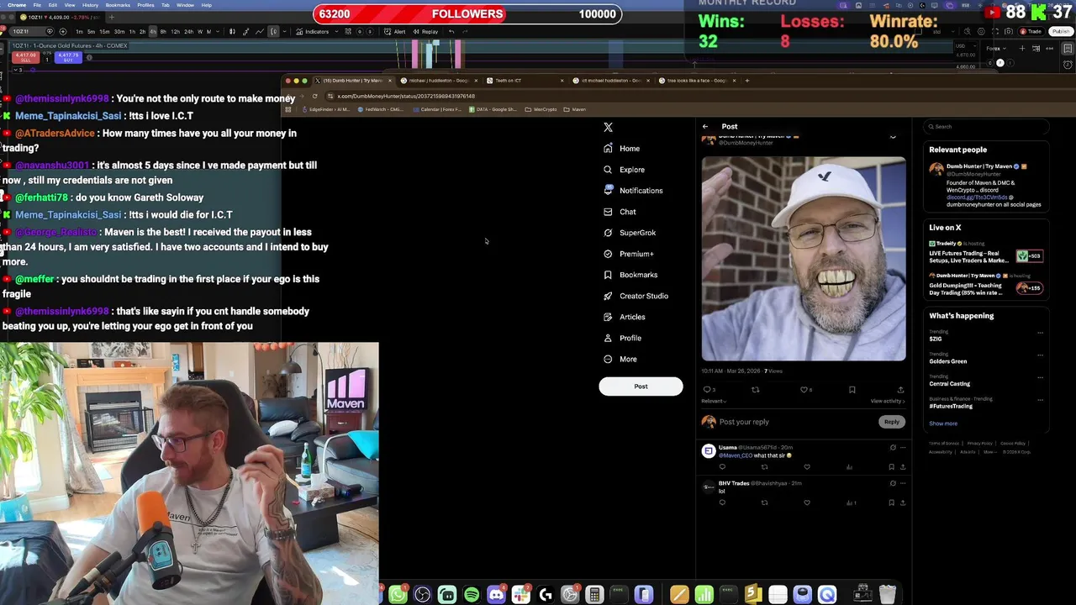Open TradingView Replay mode
The height and width of the screenshot is (605, 1076).
(x=425, y=32)
